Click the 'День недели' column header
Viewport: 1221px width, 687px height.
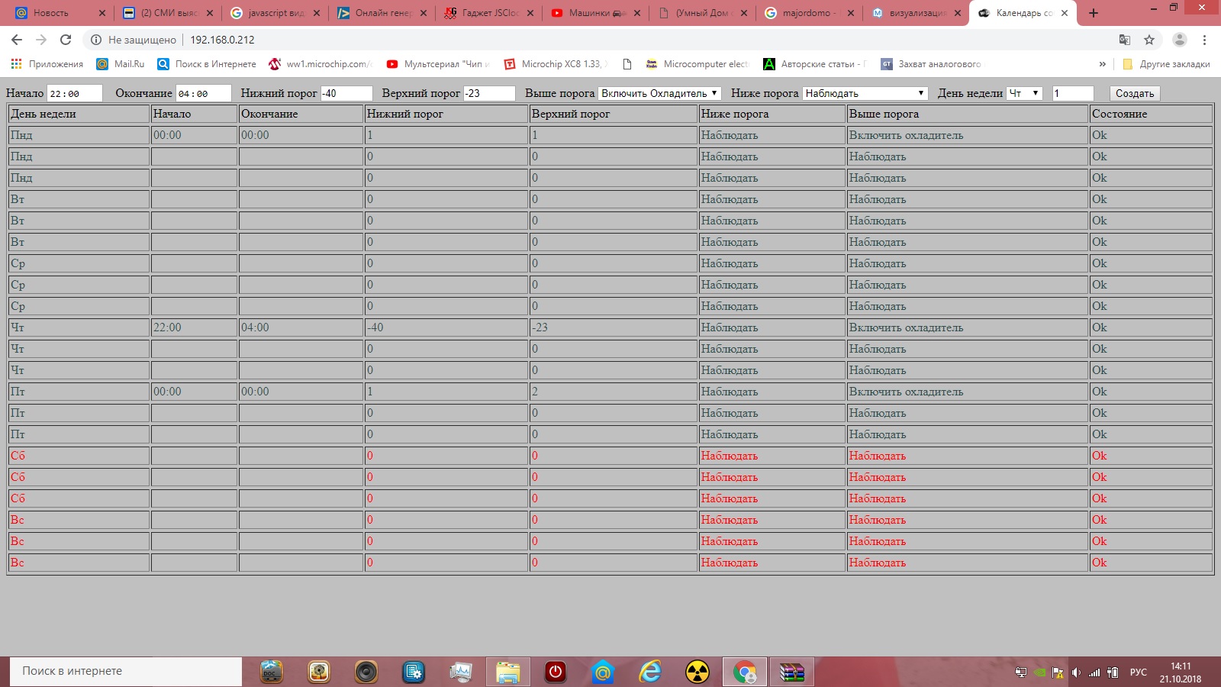[x=79, y=114]
